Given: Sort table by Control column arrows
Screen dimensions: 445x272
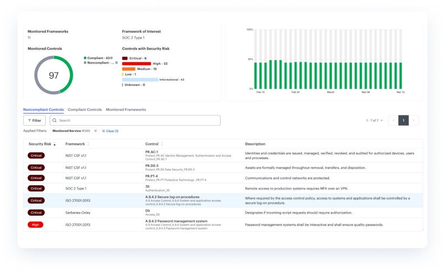Looking at the screenshot, I should [x=162, y=144].
